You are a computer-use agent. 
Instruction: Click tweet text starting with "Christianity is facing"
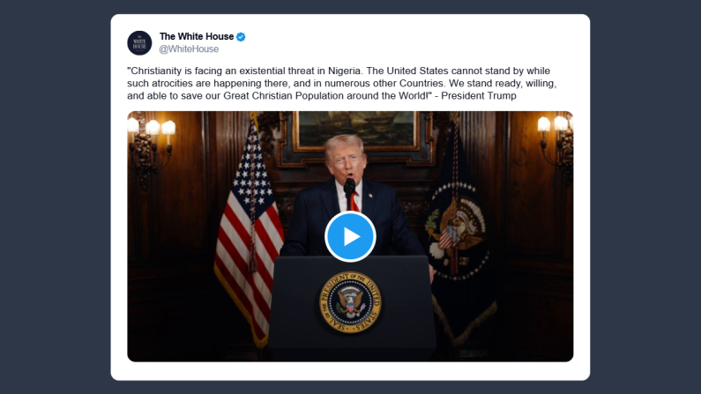coord(342,84)
